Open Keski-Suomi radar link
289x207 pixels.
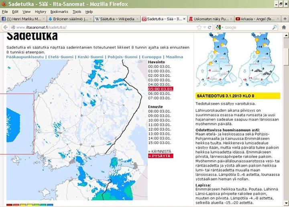(x=90, y=57)
